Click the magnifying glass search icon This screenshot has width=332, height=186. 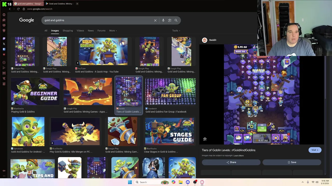pos(176,20)
